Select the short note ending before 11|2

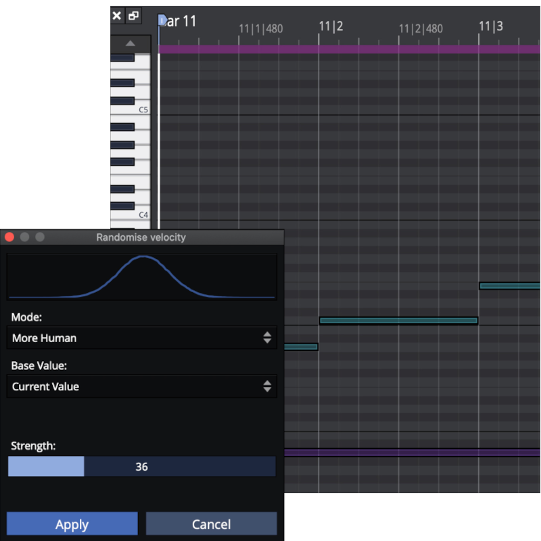click(x=300, y=347)
